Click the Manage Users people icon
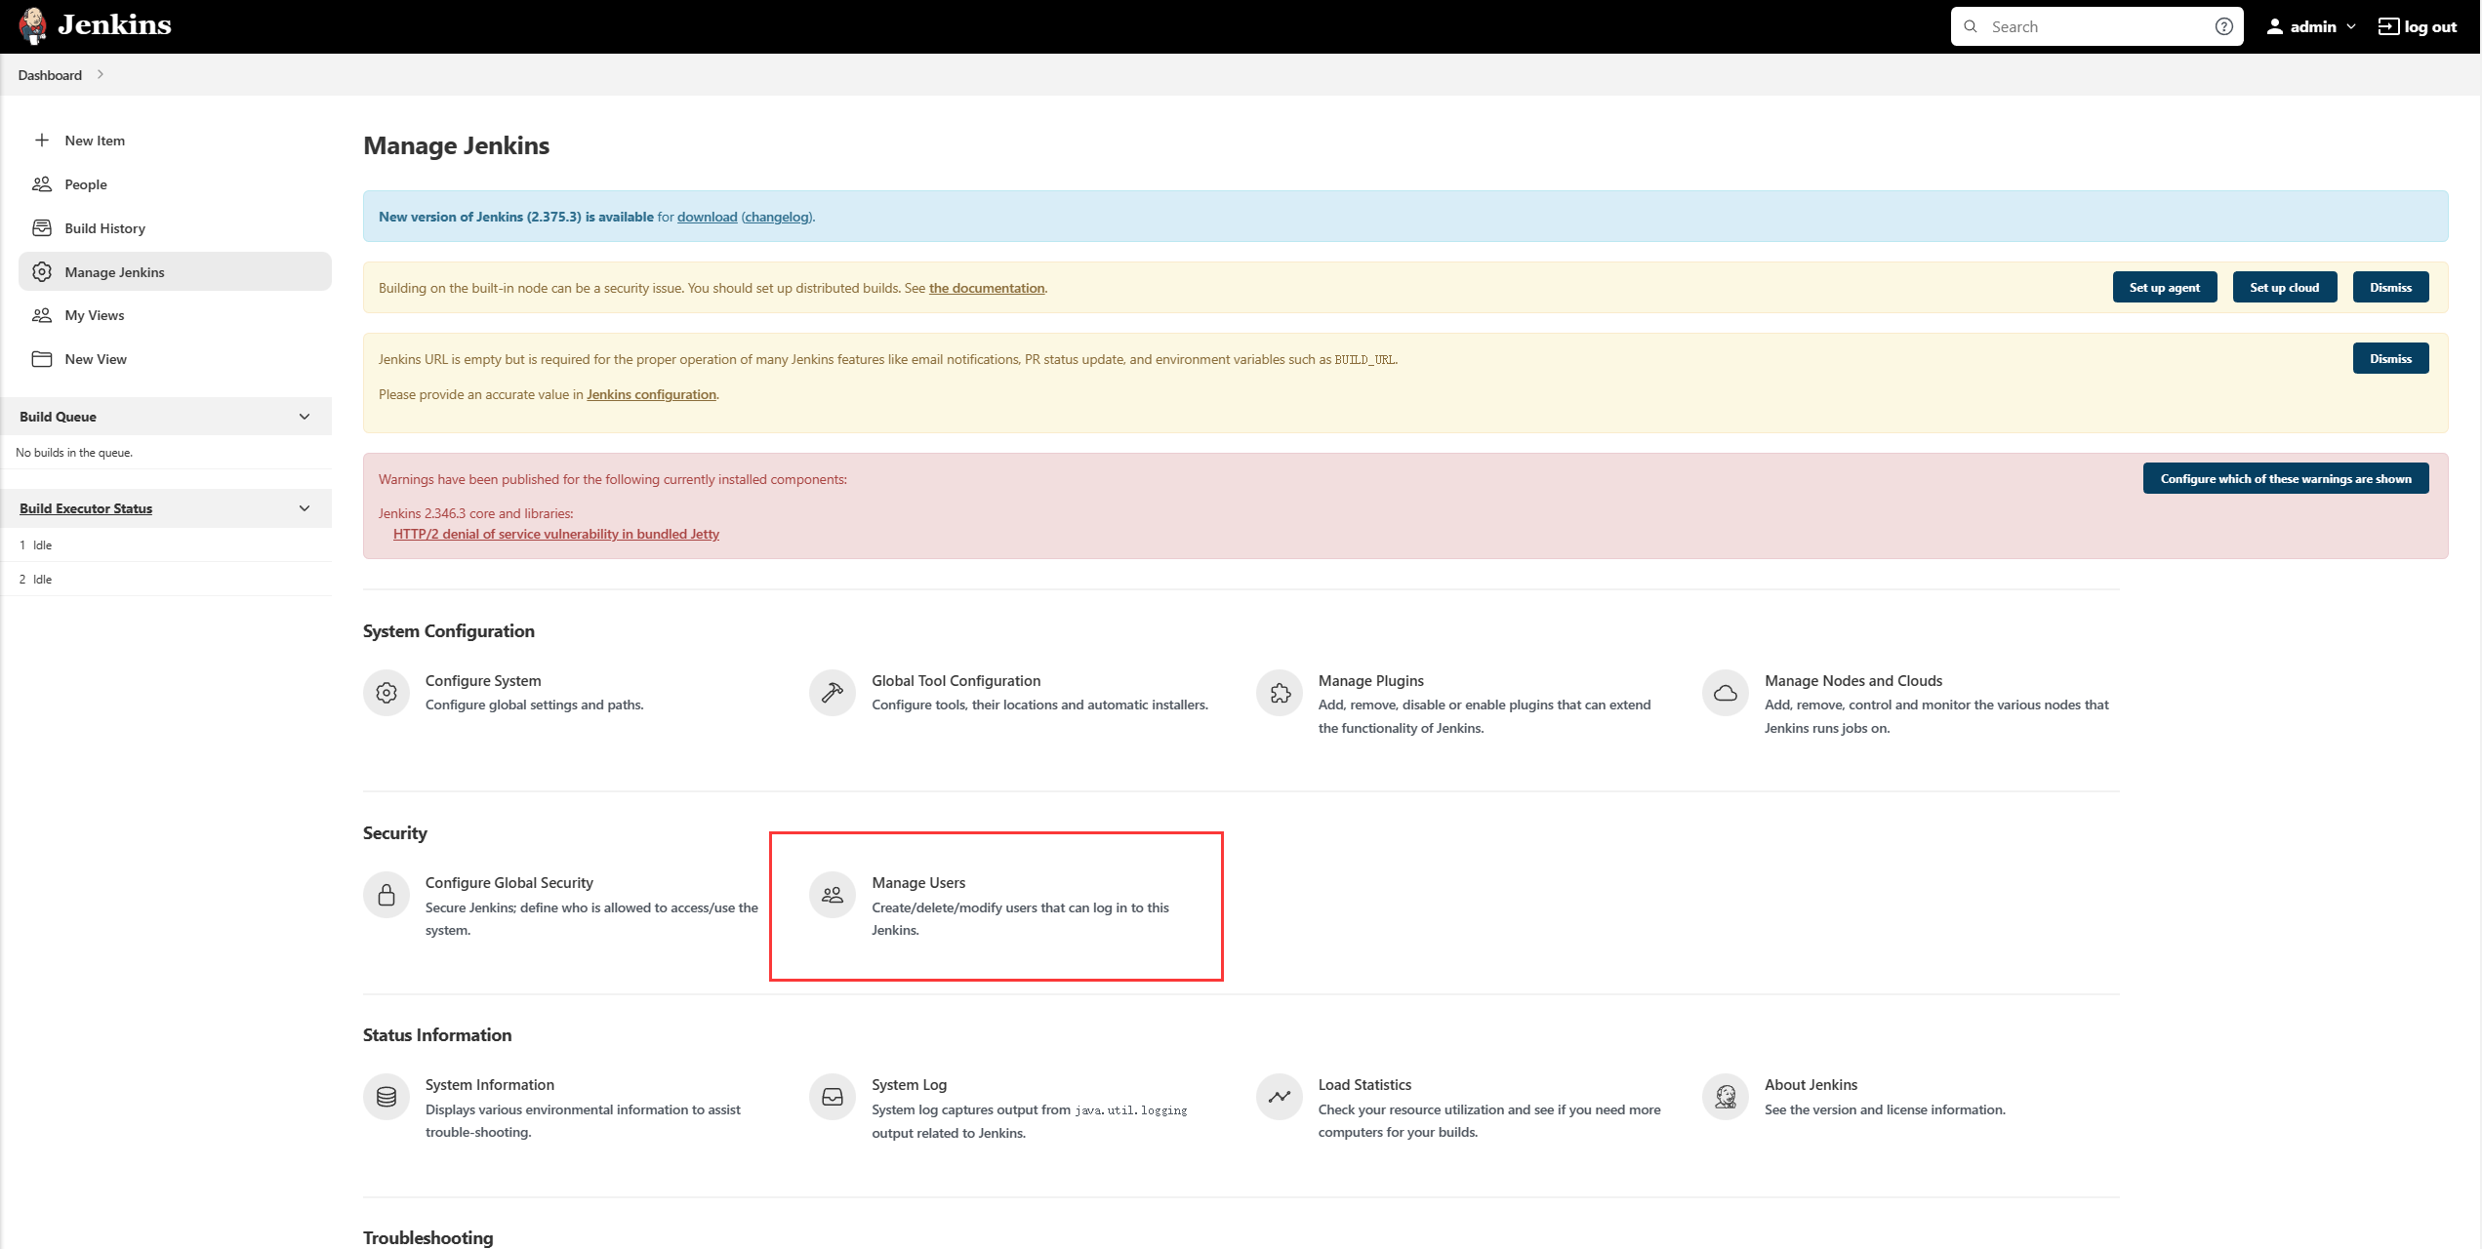Screen dimensions: 2482x1249 [833, 895]
